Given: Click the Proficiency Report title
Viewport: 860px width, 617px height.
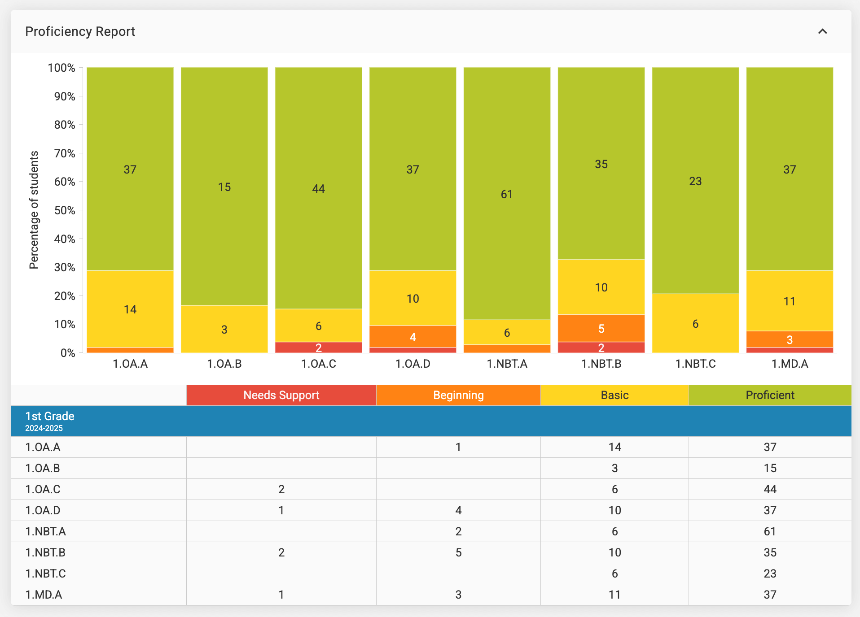Looking at the screenshot, I should (80, 31).
